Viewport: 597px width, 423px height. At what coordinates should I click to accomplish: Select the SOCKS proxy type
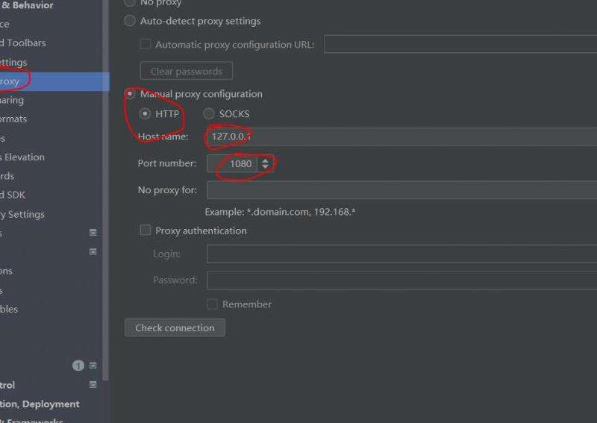[x=209, y=114]
